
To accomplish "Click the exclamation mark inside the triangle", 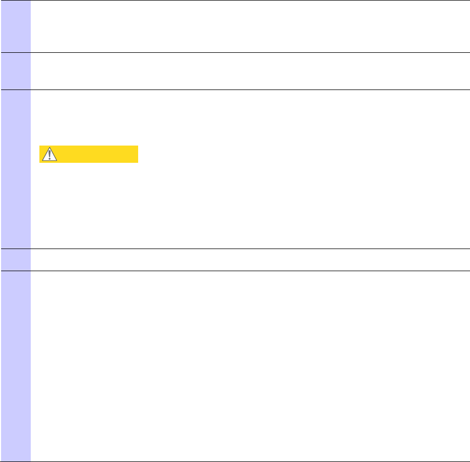I will point(50,155).
